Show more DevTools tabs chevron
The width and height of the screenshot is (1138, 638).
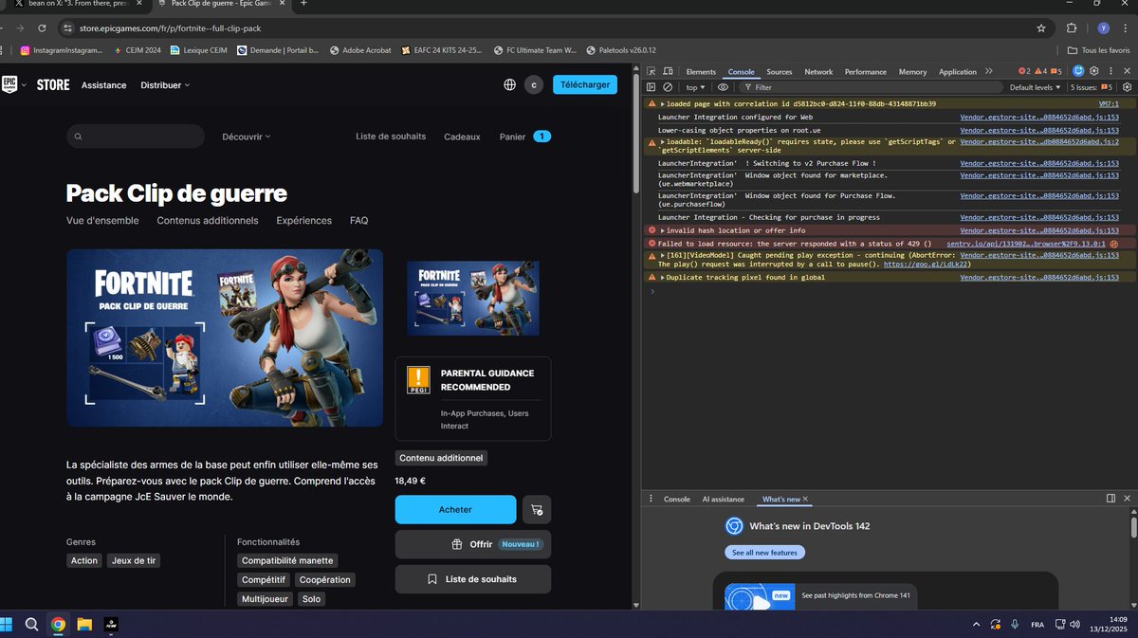coord(989,71)
